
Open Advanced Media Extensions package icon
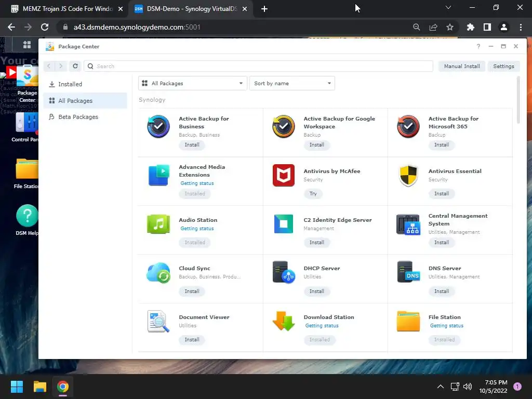(x=158, y=176)
